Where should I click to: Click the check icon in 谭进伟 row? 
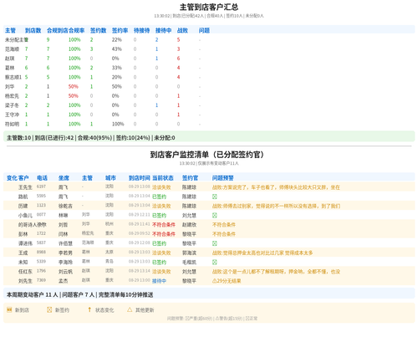click(215, 243)
